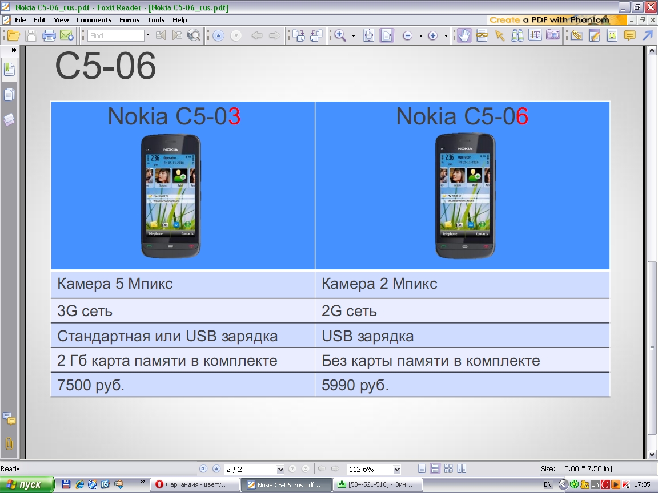Image resolution: width=658 pixels, height=493 pixels.
Task: Attach a file with paperclip tool
Action: point(576,35)
